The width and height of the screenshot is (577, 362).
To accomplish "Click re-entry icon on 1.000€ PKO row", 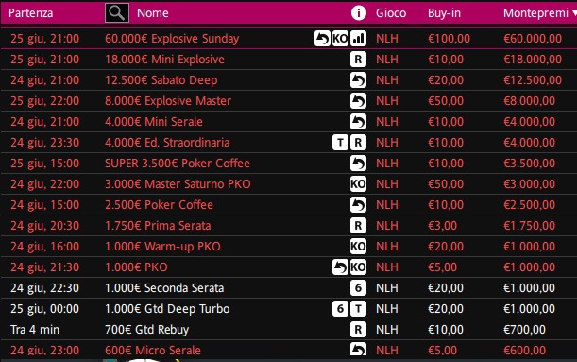I will 340,267.
